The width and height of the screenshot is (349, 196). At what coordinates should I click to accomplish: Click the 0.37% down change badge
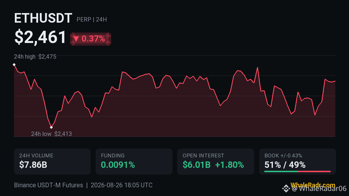(90, 39)
